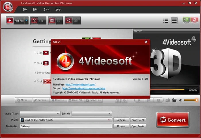Stop the preview playback
This screenshot has height=138, width=201.
tap(159, 100)
